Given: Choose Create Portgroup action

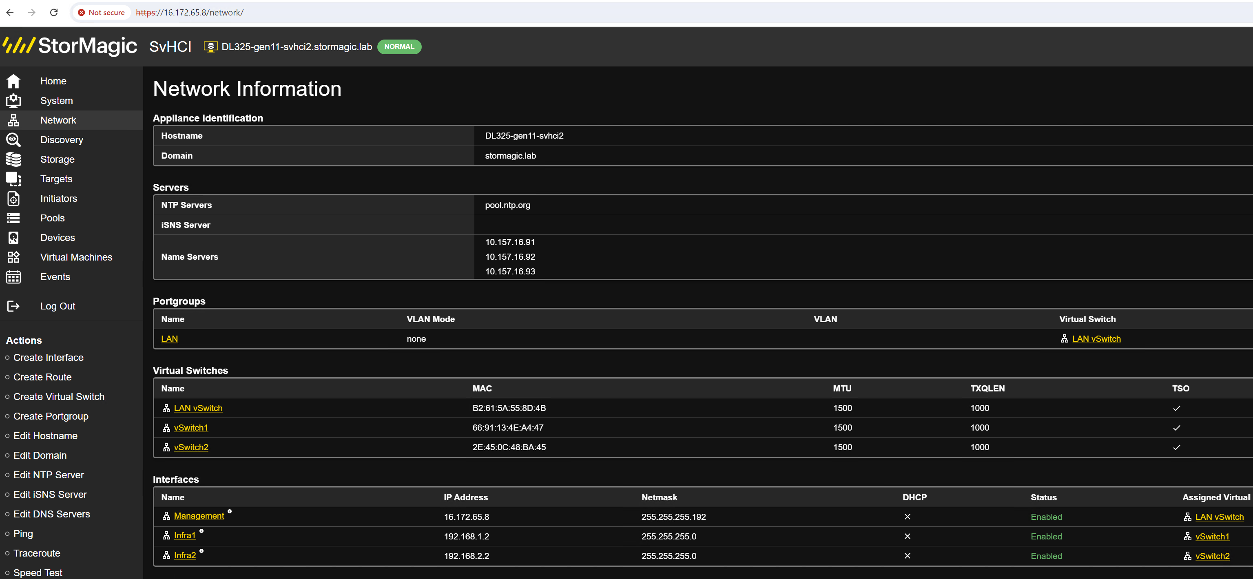Looking at the screenshot, I should point(51,417).
